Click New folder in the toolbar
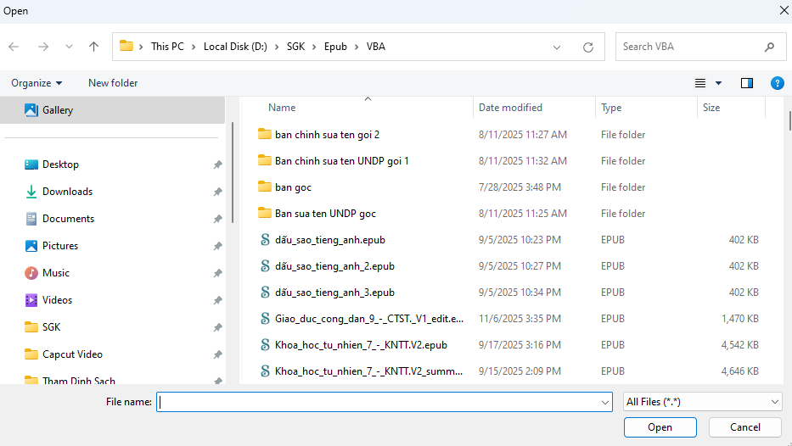792x446 pixels. point(113,83)
